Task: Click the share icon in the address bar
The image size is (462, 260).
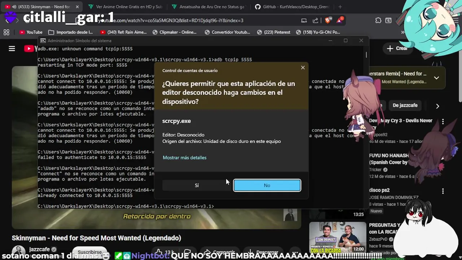Action: [x=315, y=21]
